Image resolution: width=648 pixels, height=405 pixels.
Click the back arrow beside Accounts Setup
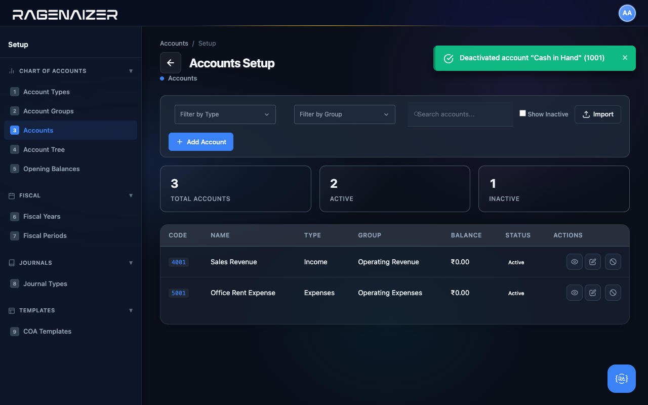tap(171, 63)
